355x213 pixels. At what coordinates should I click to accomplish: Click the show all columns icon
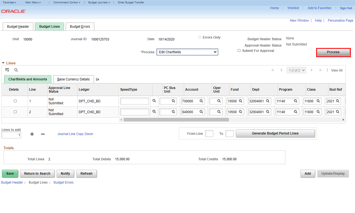point(98,79)
